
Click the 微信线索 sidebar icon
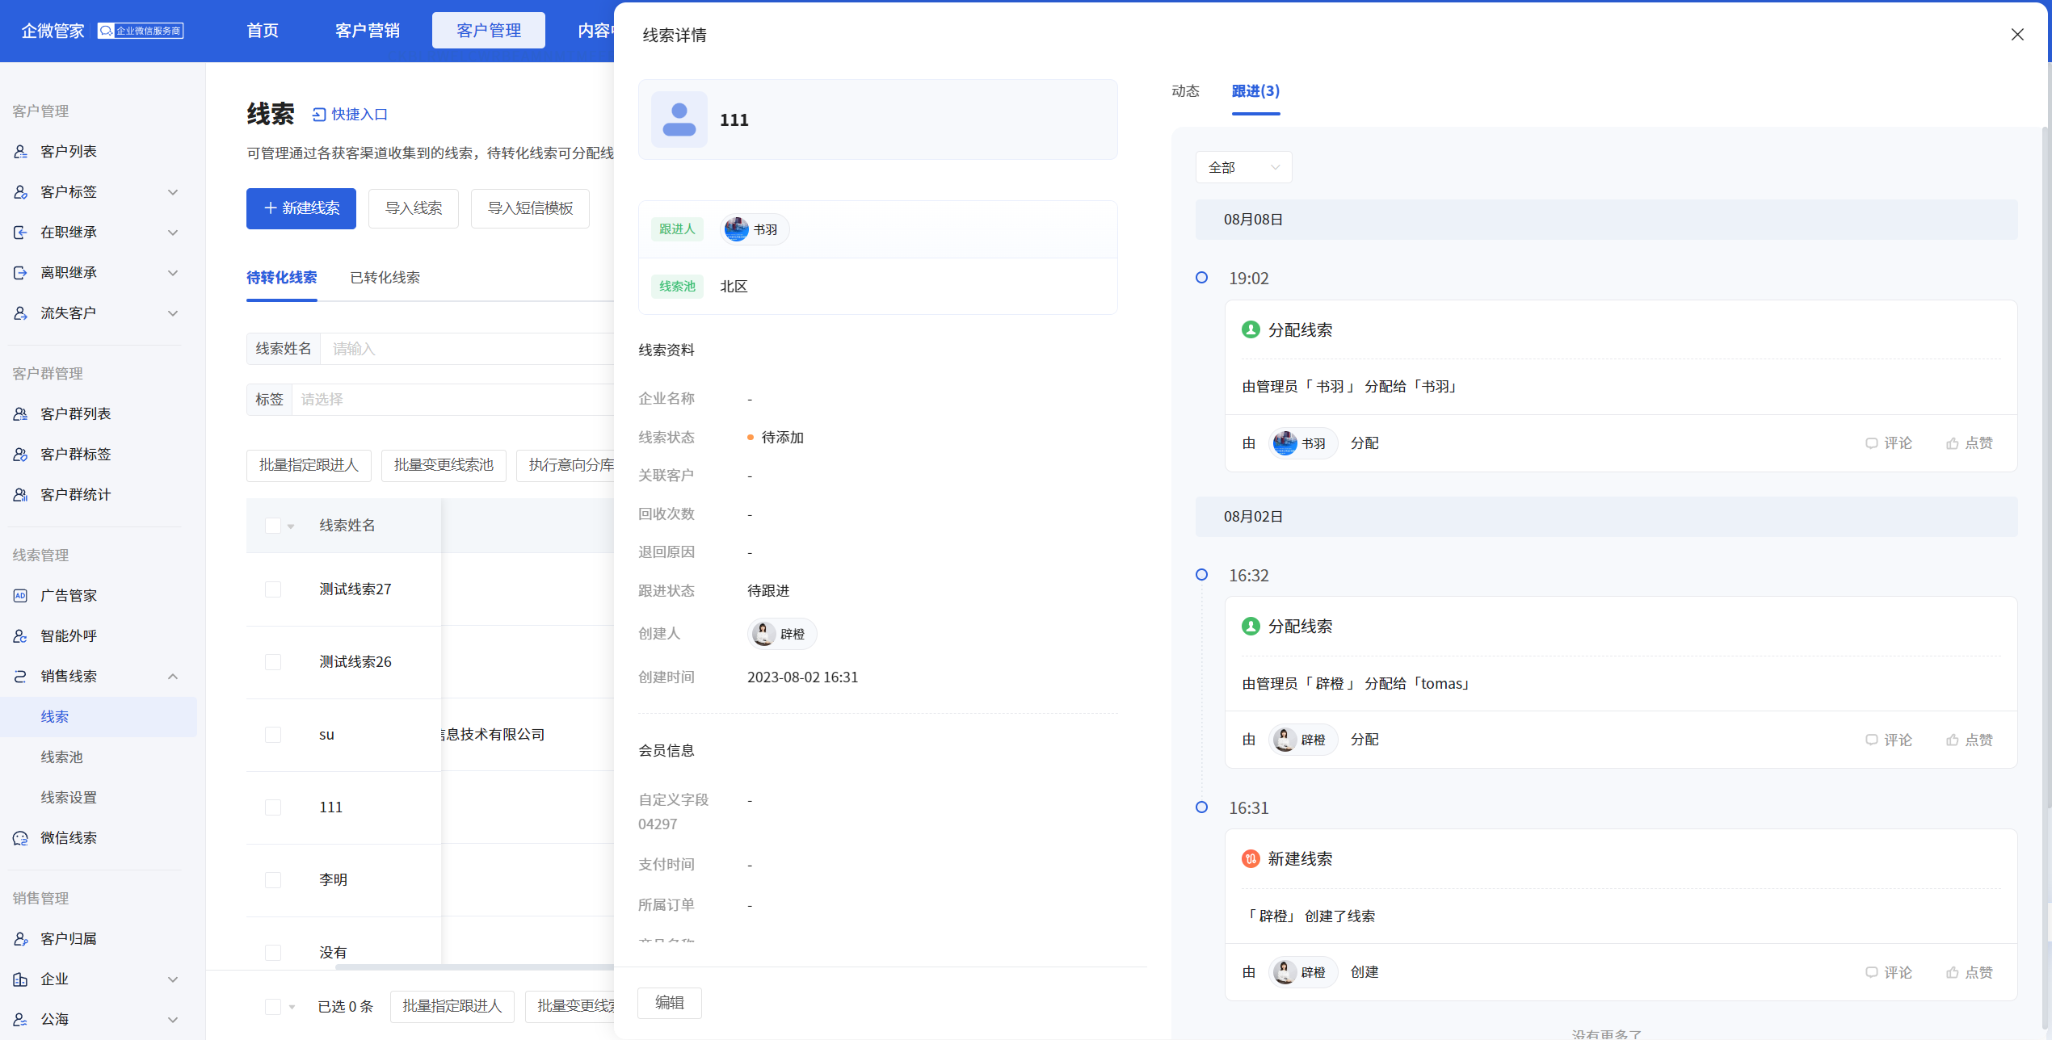point(21,838)
